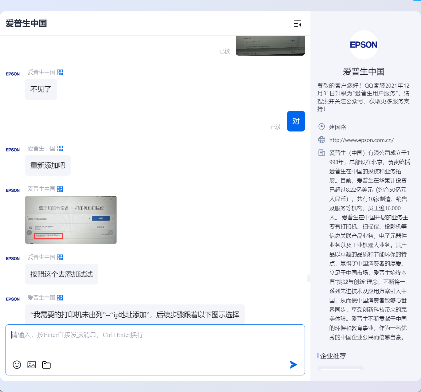Screen dimensions: 421x392
Task: Click the QR icon above the message 重新添加吧
Action: click(60, 148)
